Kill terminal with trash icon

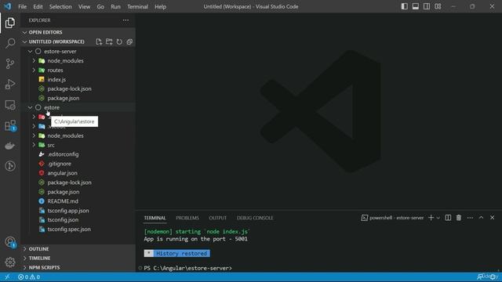(459, 218)
